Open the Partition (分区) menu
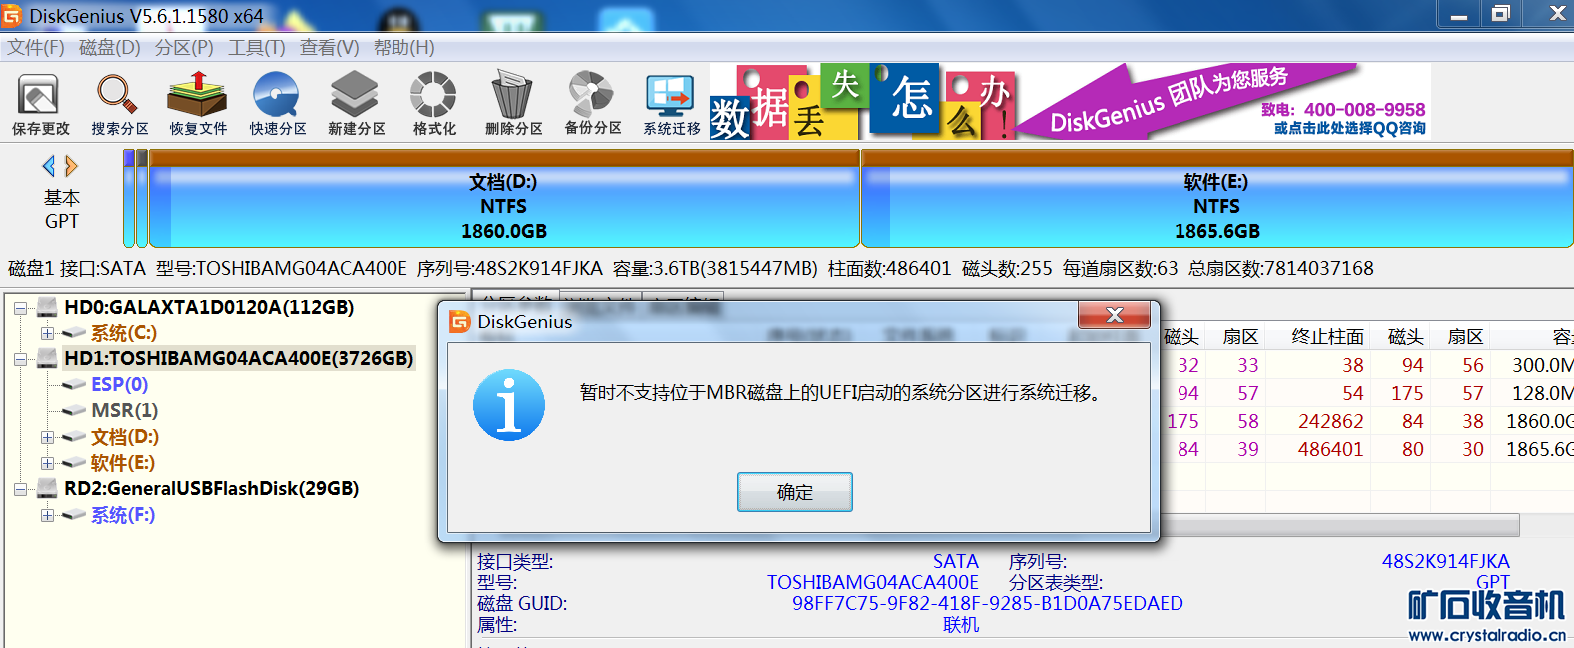 click(x=184, y=47)
